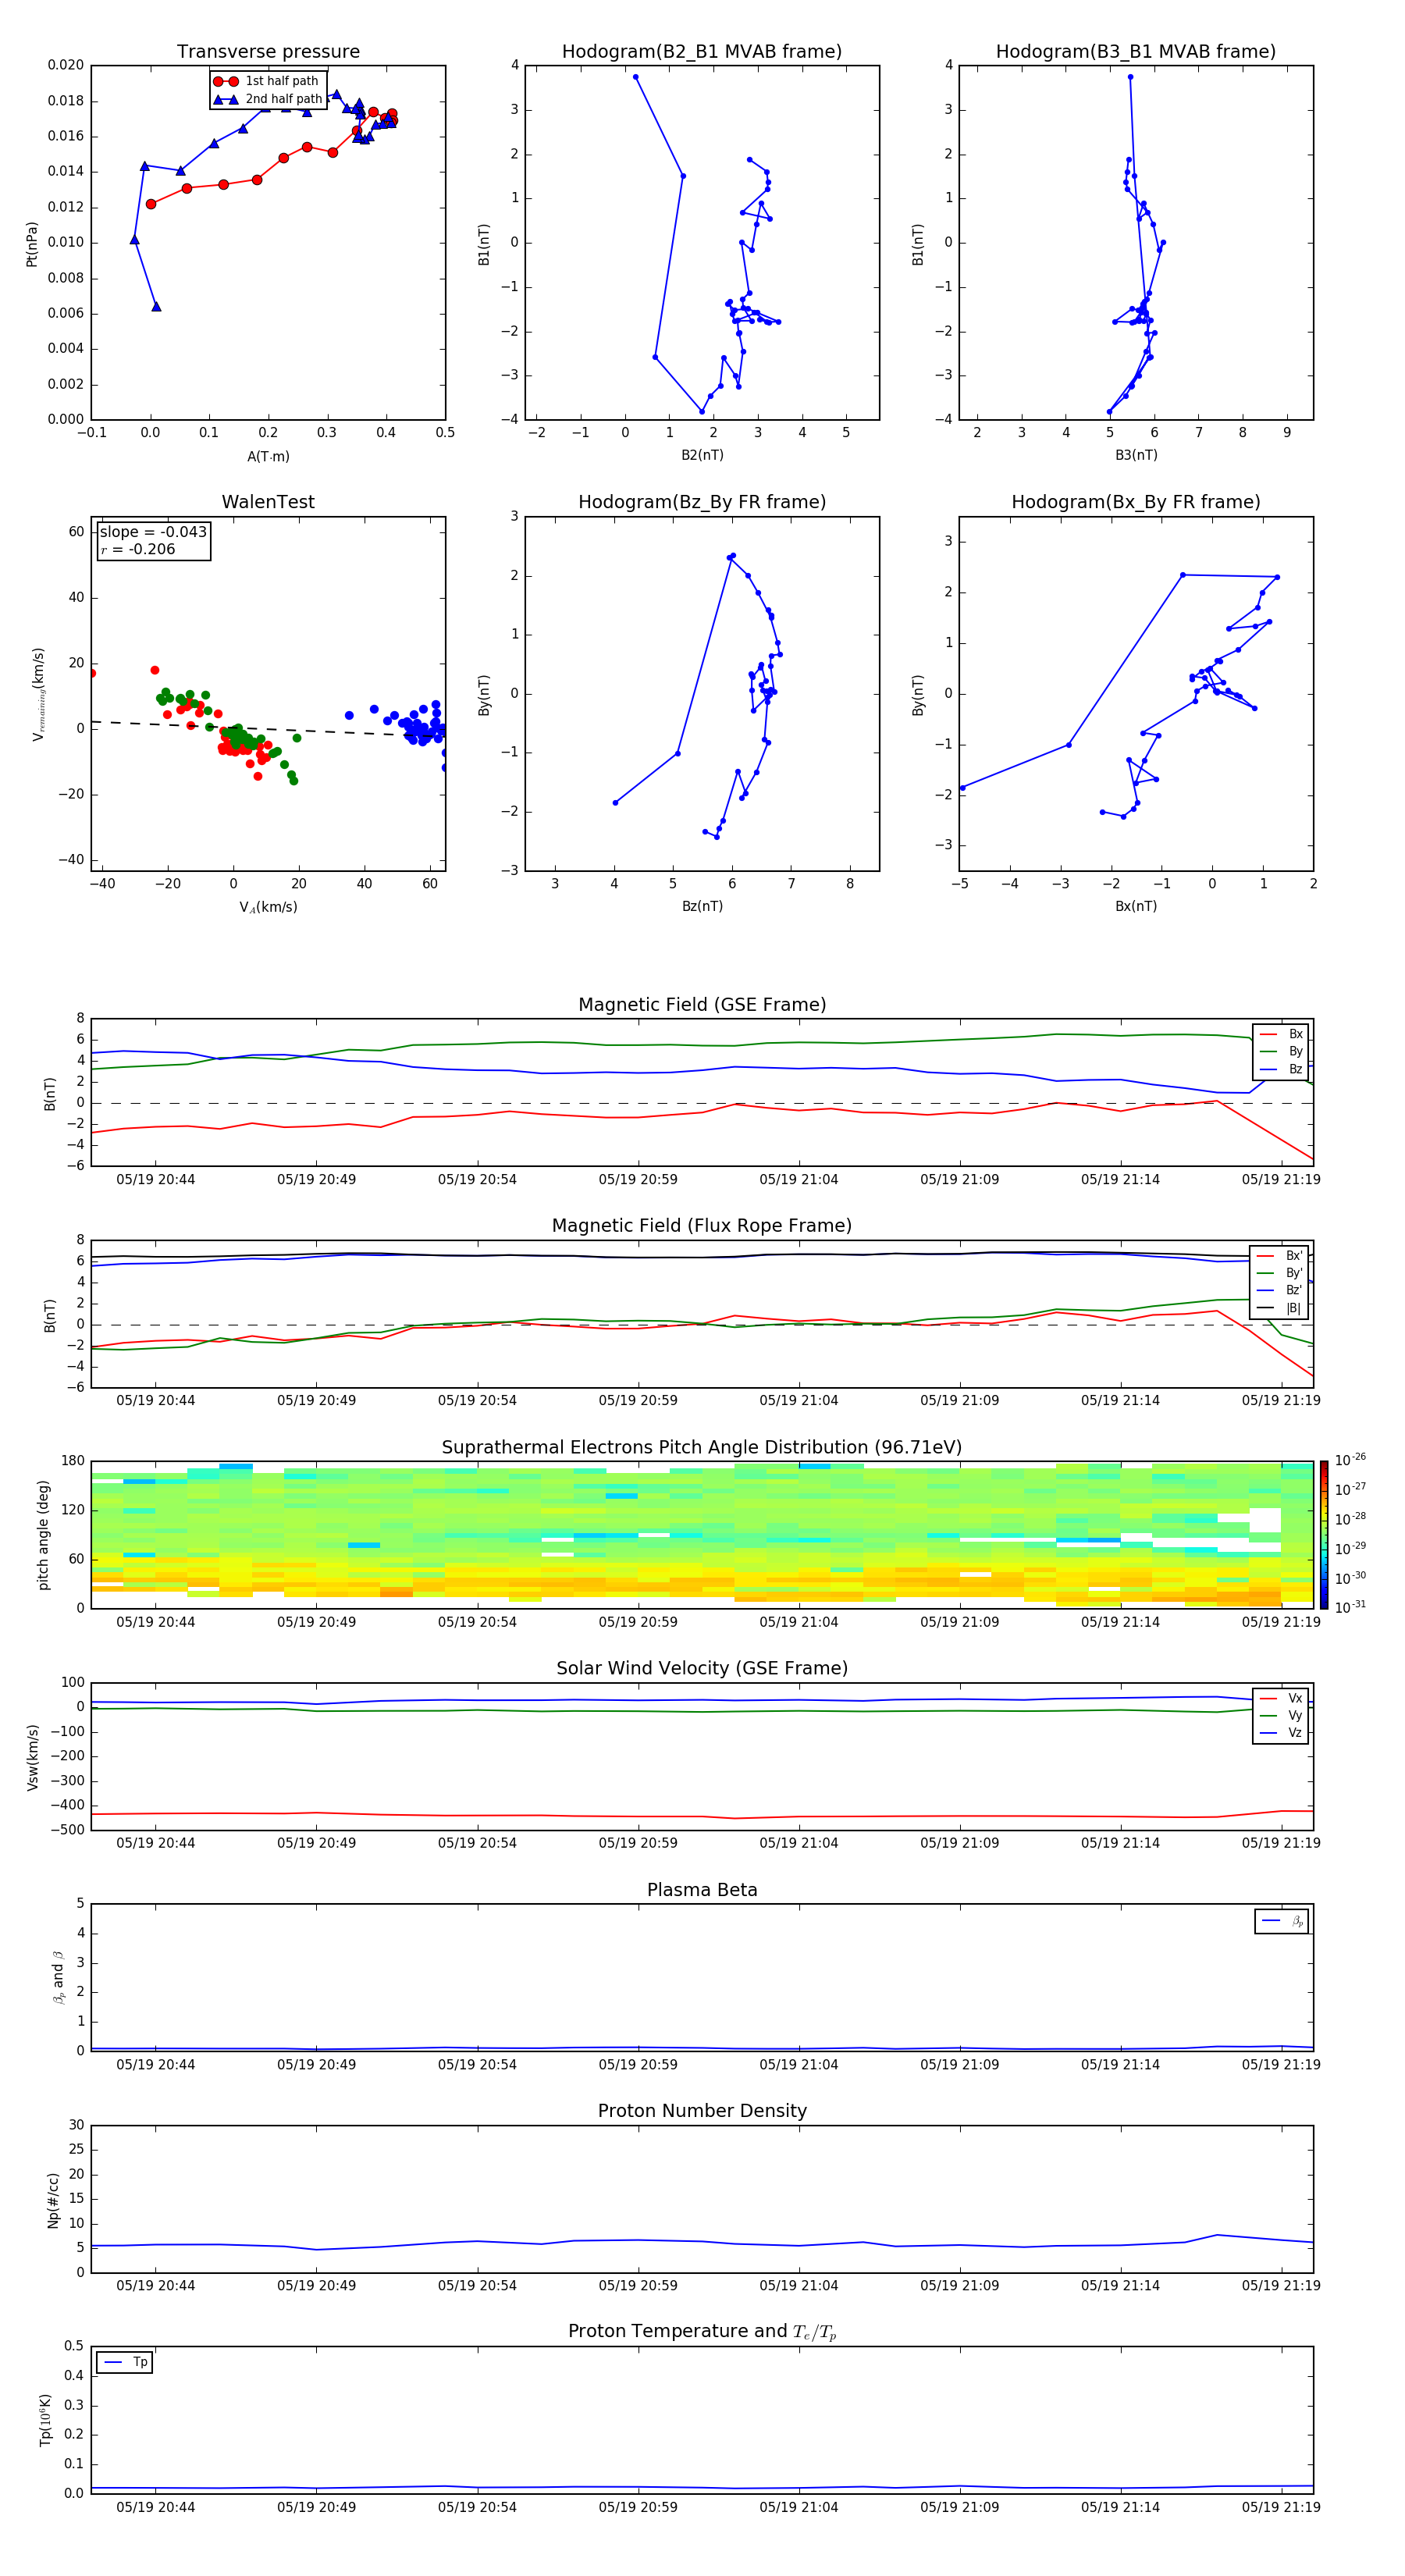Click 'Hodogram(Bx_By FR frame)' title
Image resolution: width=1405 pixels, height=2576 pixels.
(1136, 502)
